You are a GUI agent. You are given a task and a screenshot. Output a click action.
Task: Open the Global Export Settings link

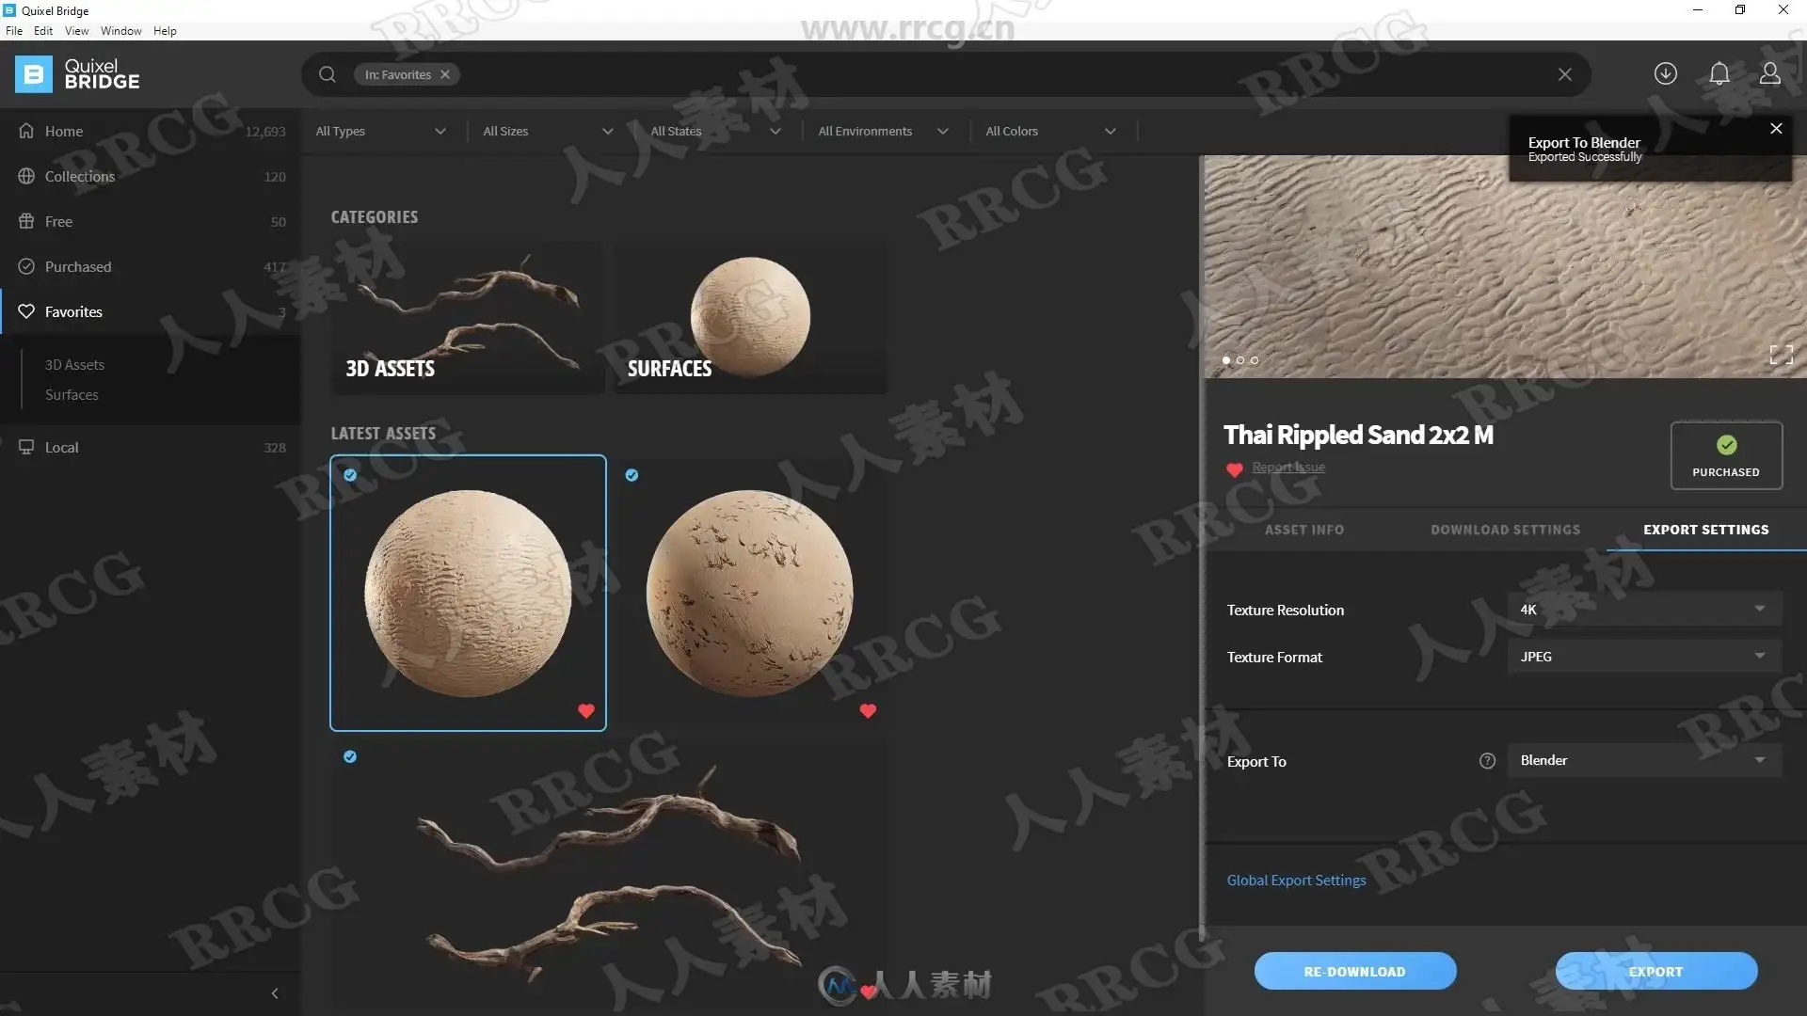1296,881
